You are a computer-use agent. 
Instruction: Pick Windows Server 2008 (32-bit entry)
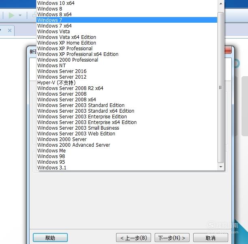click(x=127, y=94)
